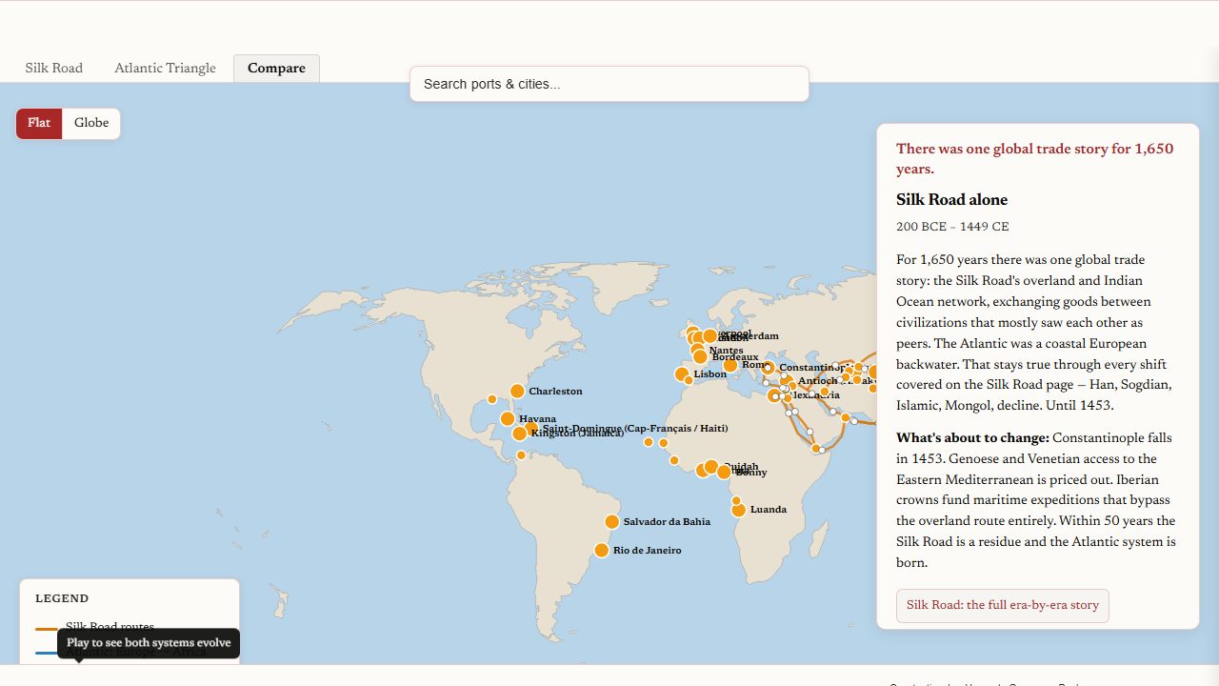Click the Bonny port marker
This screenshot has height=686, width=1219.
tap(724, 472)
